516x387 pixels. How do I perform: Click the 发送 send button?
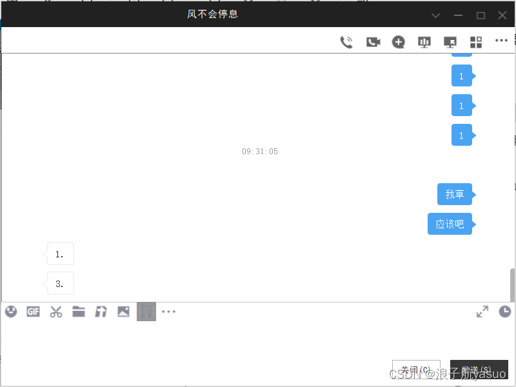(x=479, y=370)
